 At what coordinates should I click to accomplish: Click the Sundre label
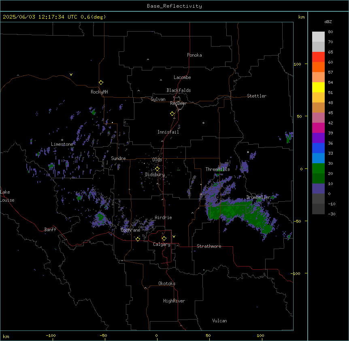point(118,158)
